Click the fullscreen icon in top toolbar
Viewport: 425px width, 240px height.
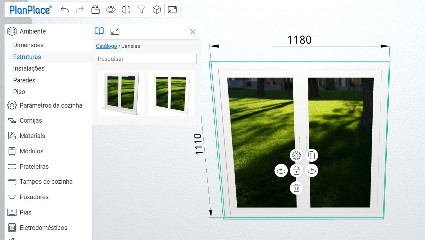[172, 10]
